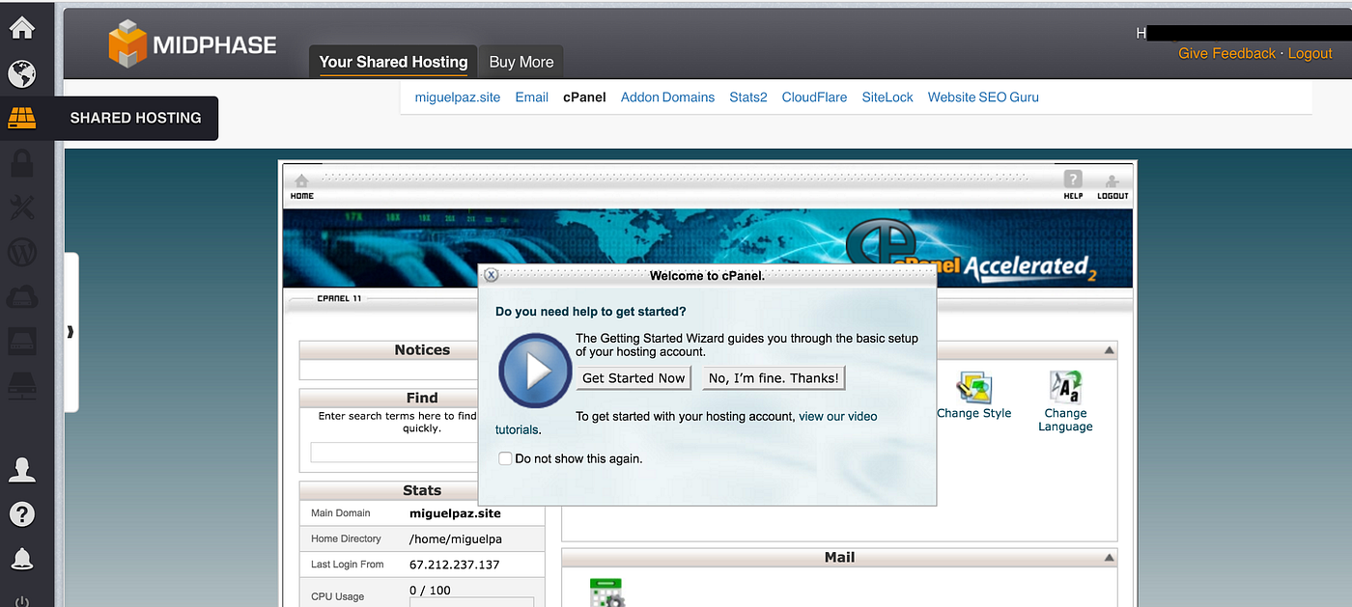The height and width of the screenshot is (607, 1352).
Task: Click the blue play video icon
Action: 536,371
